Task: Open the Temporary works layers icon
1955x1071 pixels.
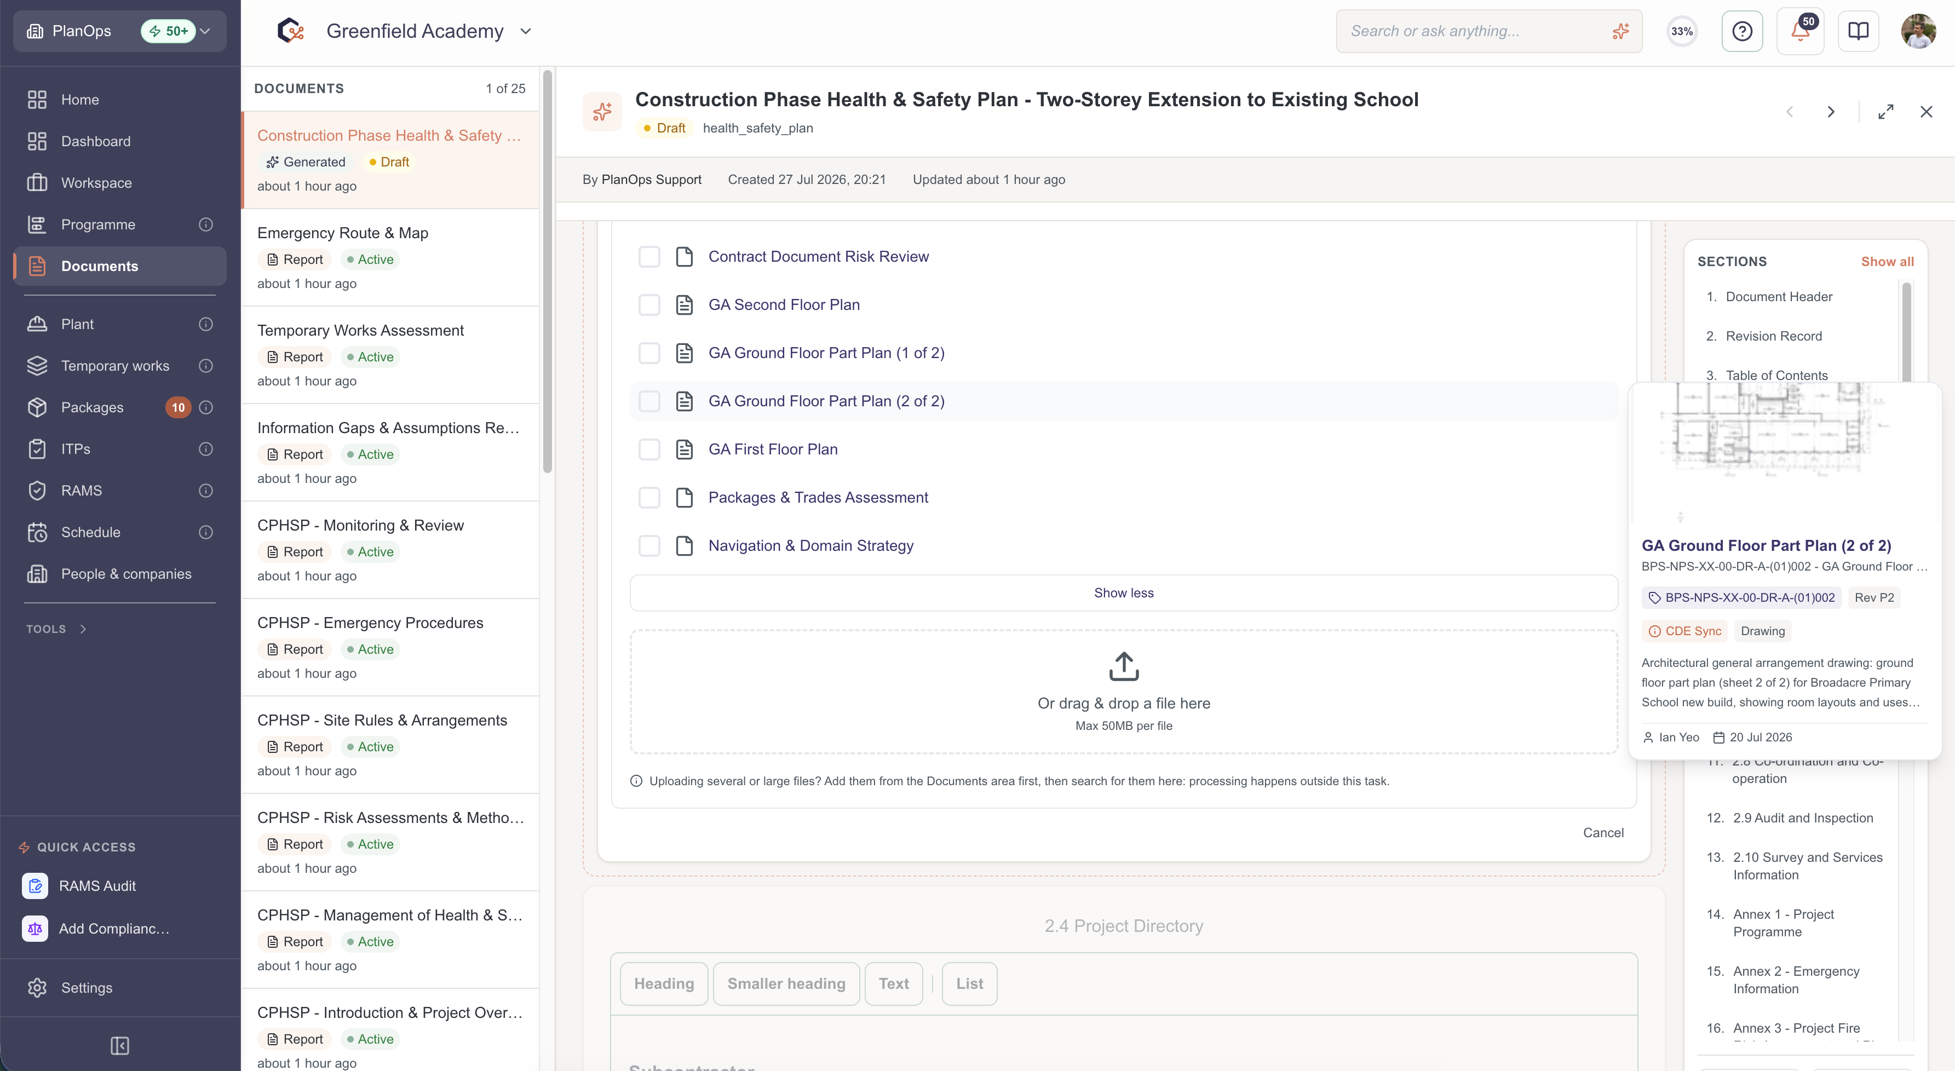Action: pos(37,366)
